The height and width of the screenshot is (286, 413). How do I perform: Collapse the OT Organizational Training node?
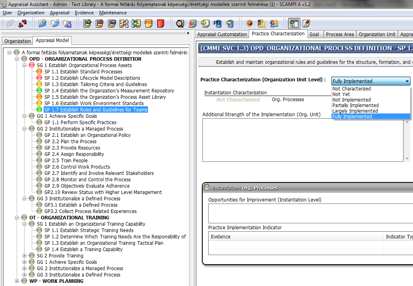17,217
